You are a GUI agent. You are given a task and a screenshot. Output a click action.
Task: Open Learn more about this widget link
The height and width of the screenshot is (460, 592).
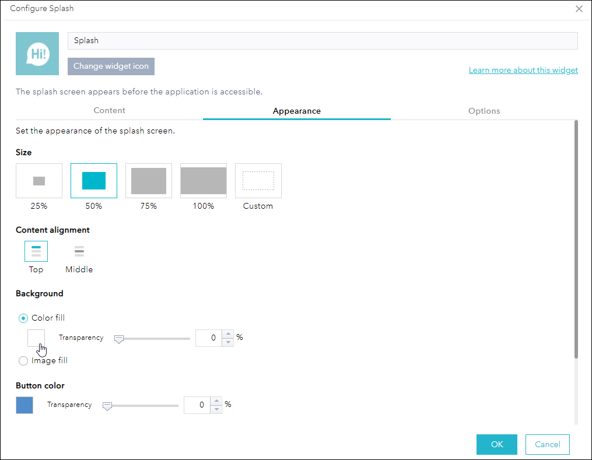click(x=523, y=70)
